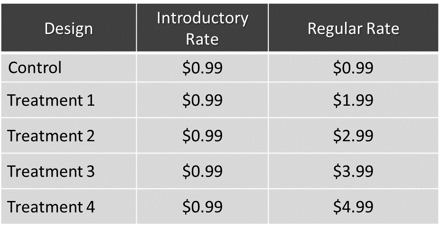441x228 pixels.
Task: Select the Treatment 2 row label
Action: click(51, 136)
